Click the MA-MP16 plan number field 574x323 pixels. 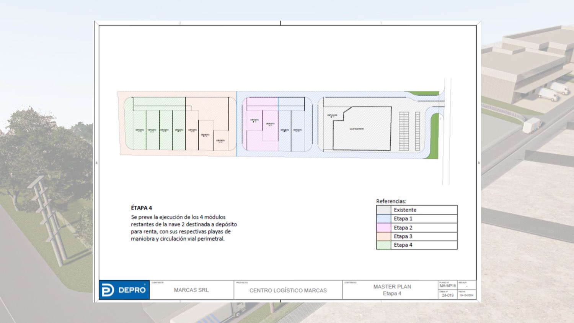coord(448,285)
